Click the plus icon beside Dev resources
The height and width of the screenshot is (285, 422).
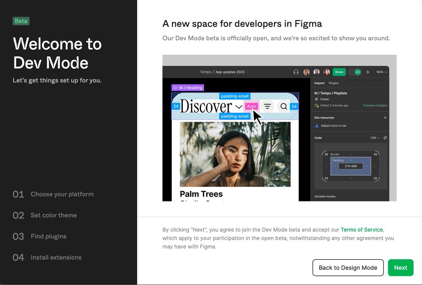[385, 118]
